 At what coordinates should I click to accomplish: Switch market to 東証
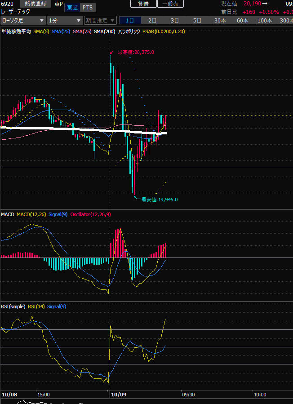71,8
